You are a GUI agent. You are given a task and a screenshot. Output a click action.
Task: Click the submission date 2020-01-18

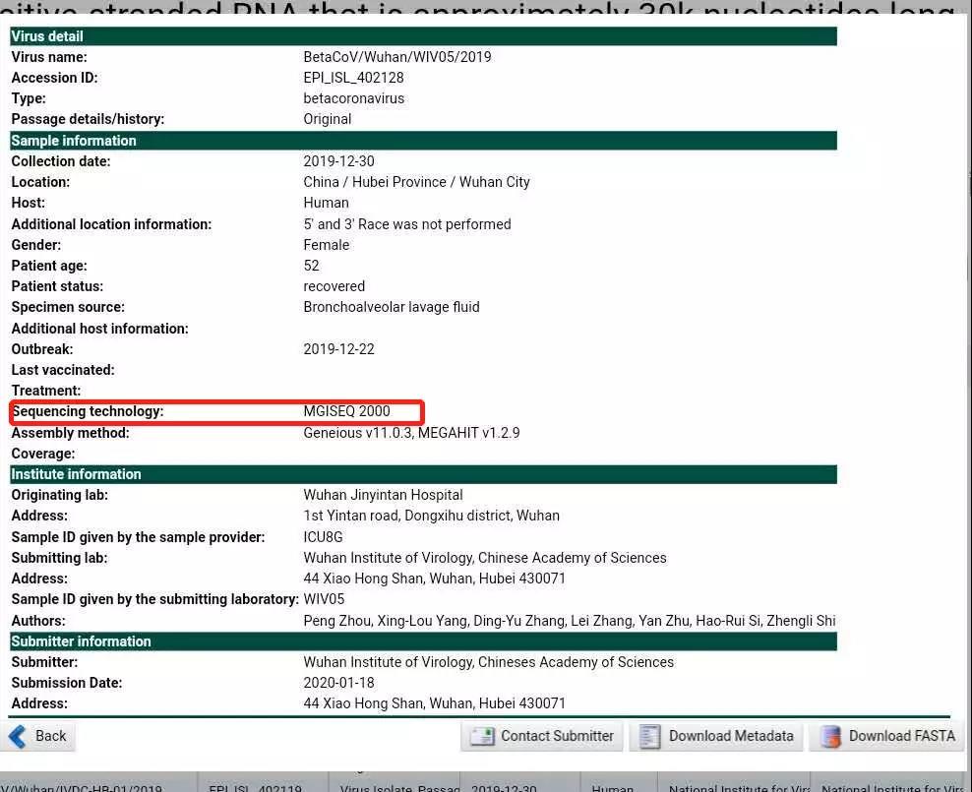pos(338,683)
